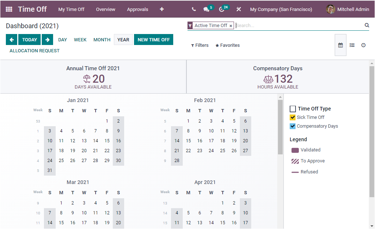Open the apps menu grid icon
The image size is (375, 229).
[x=8, y=9]
